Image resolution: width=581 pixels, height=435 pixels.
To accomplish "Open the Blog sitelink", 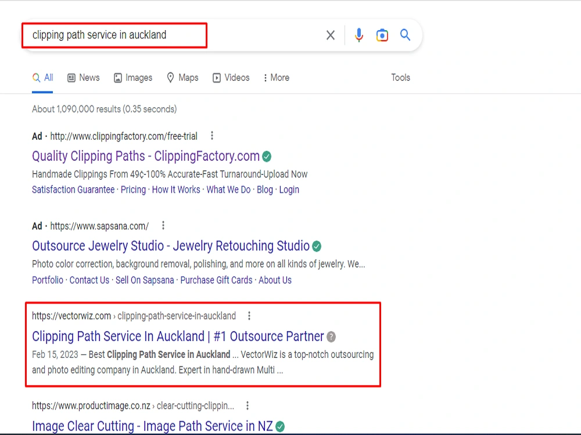I will pyautogui.click(x=265, y=190).
